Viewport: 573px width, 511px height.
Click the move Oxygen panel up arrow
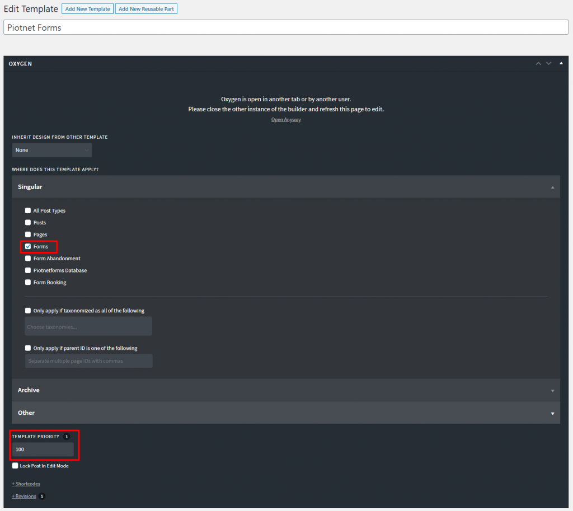click(538, 64)
